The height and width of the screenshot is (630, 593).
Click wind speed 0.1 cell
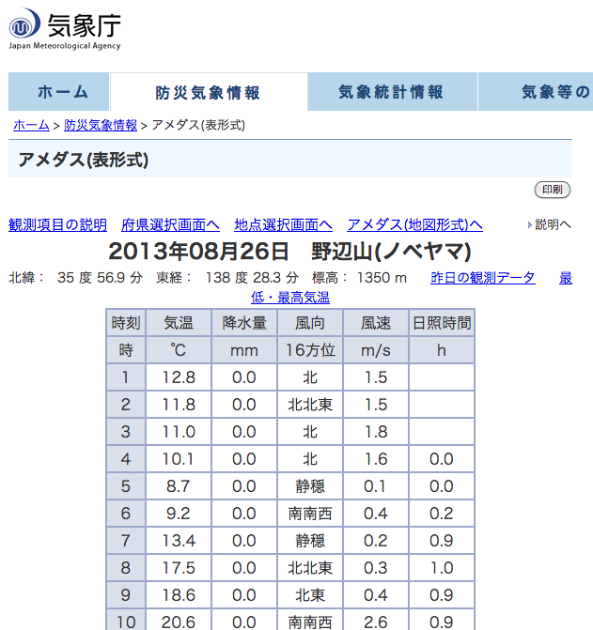pos(376,486)
